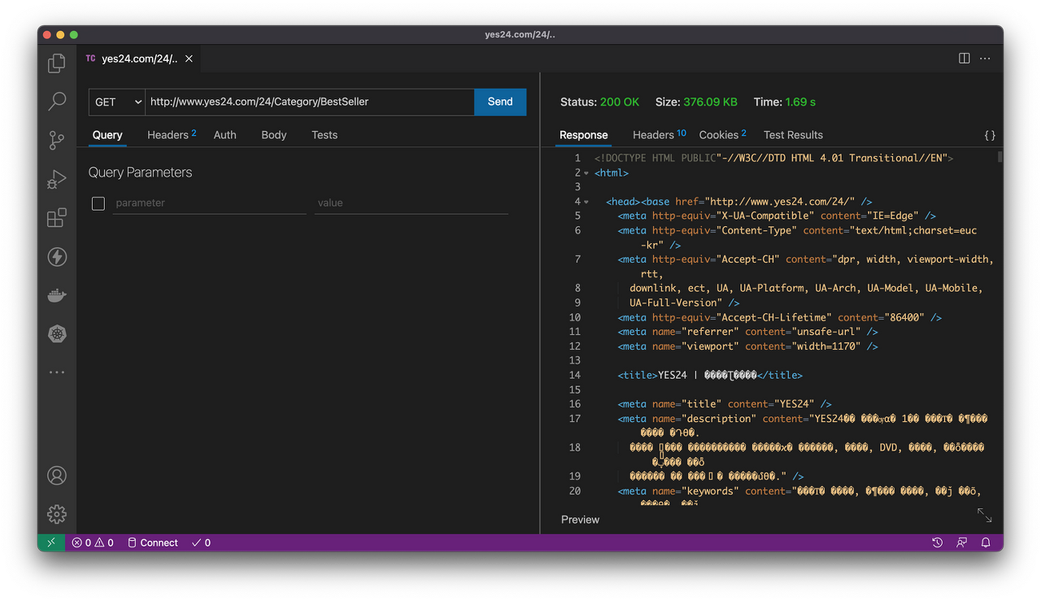Open the Kubernetes helm wheel view

(x=57, y=333)
